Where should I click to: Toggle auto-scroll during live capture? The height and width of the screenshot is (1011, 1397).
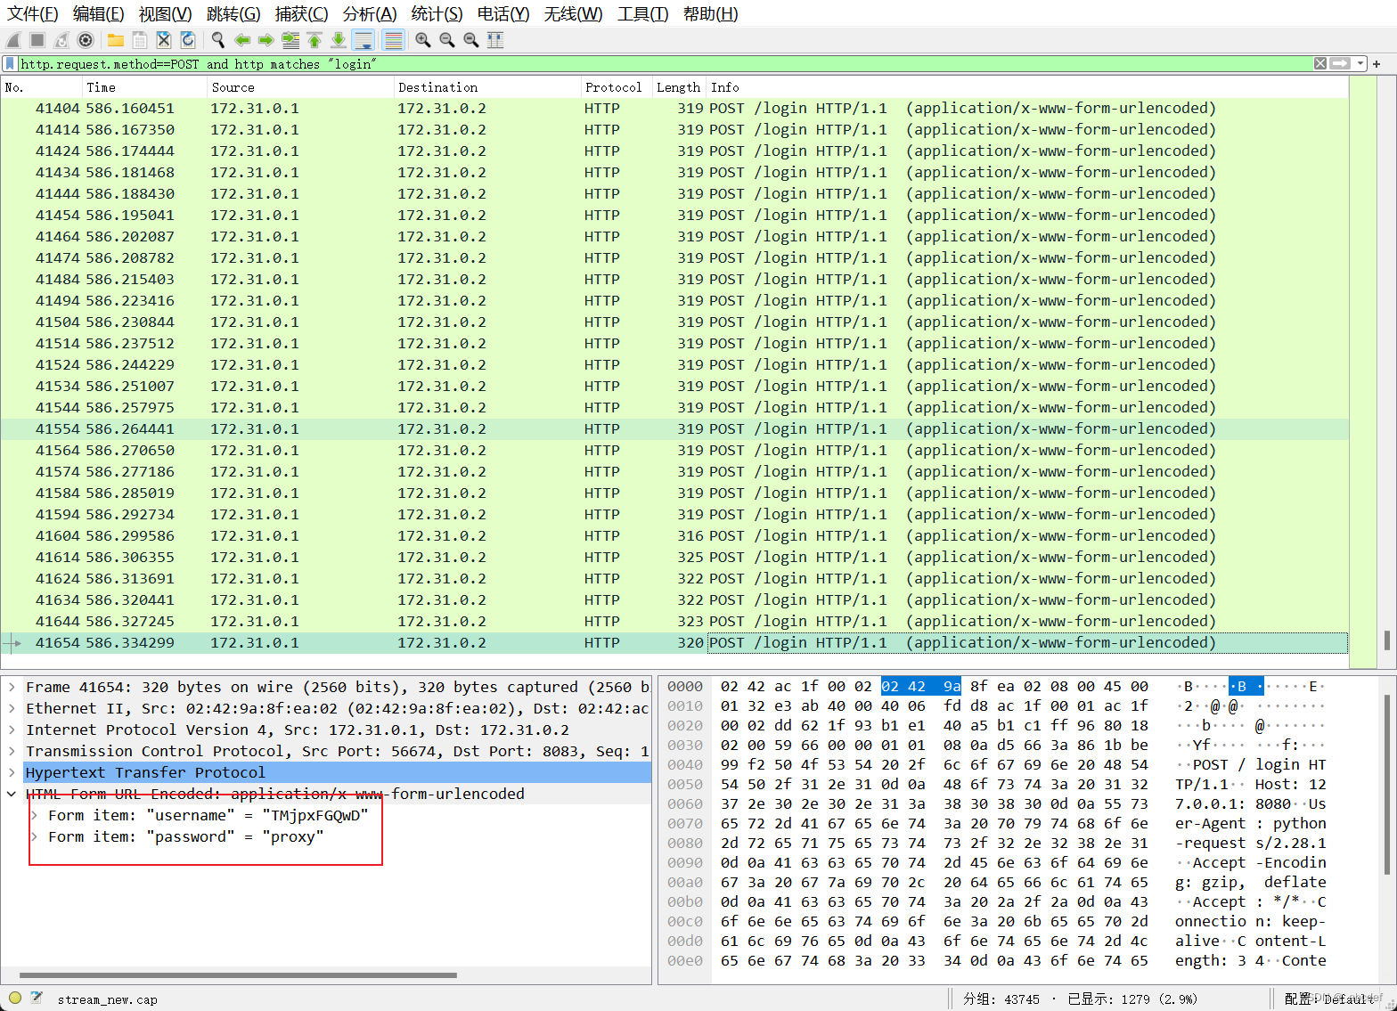[363, 40]
